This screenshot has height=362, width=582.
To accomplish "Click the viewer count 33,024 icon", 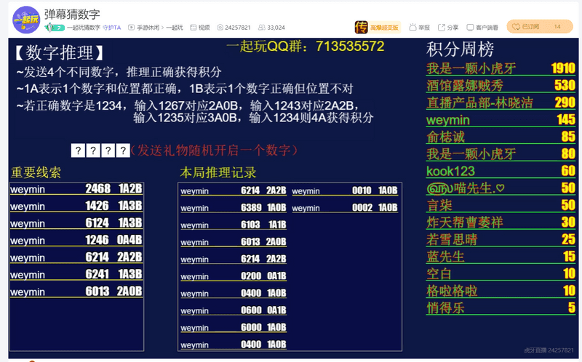I will [264, 28].
